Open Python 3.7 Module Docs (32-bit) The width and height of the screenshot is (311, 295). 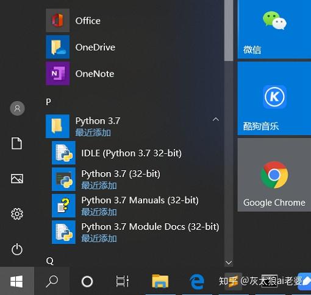point(134,232)
